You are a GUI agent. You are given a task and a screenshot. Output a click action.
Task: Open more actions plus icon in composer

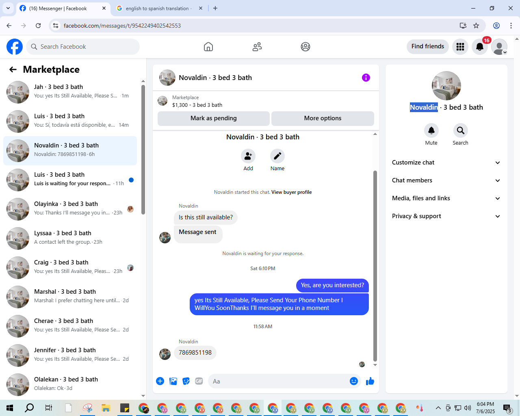160,381
